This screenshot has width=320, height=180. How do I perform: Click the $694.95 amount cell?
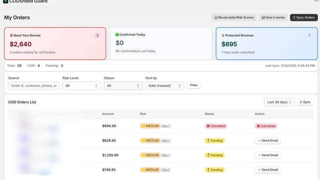point(109,126)
